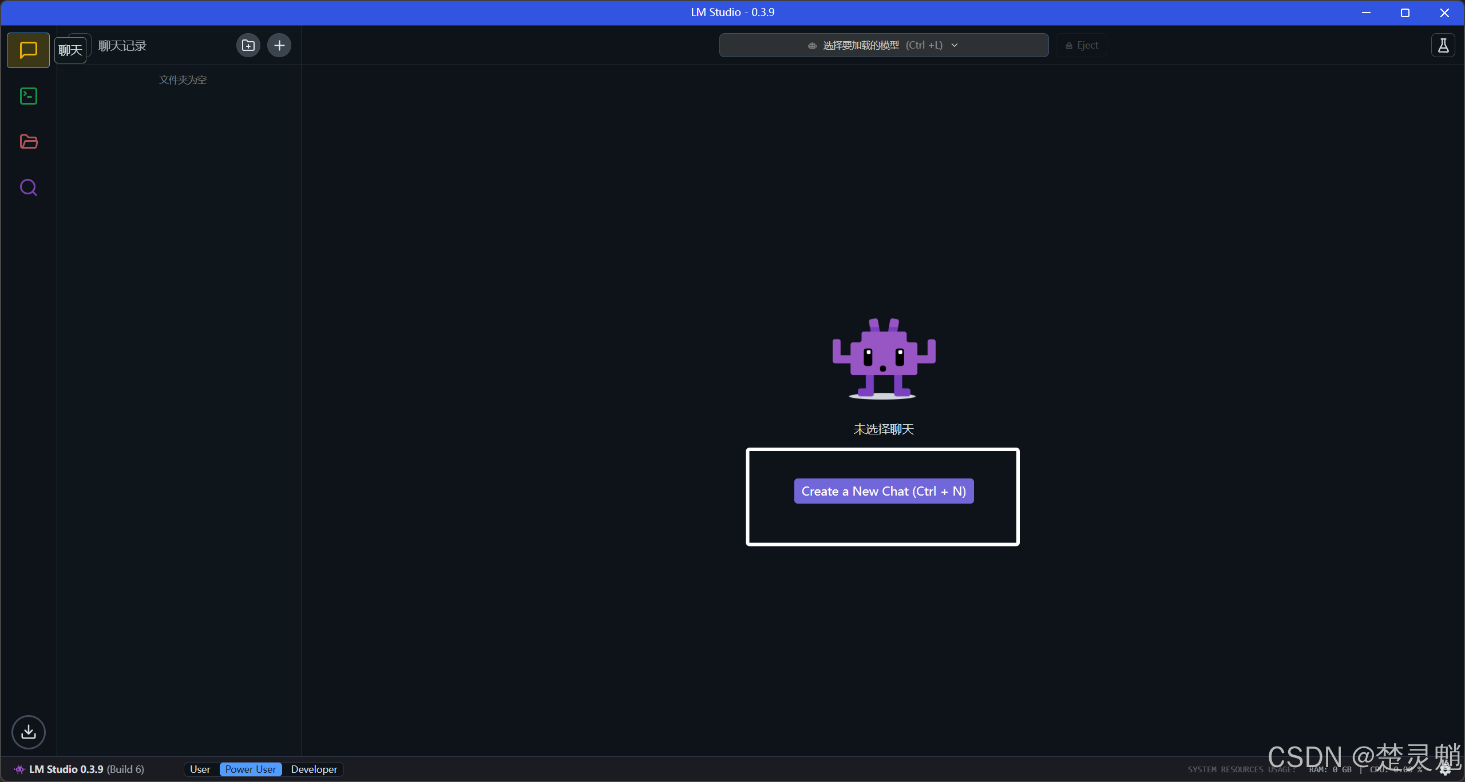Screen dimensions: 1465x782
Task: Open the flask icon at top right
Action: (x=1443, y=45)
